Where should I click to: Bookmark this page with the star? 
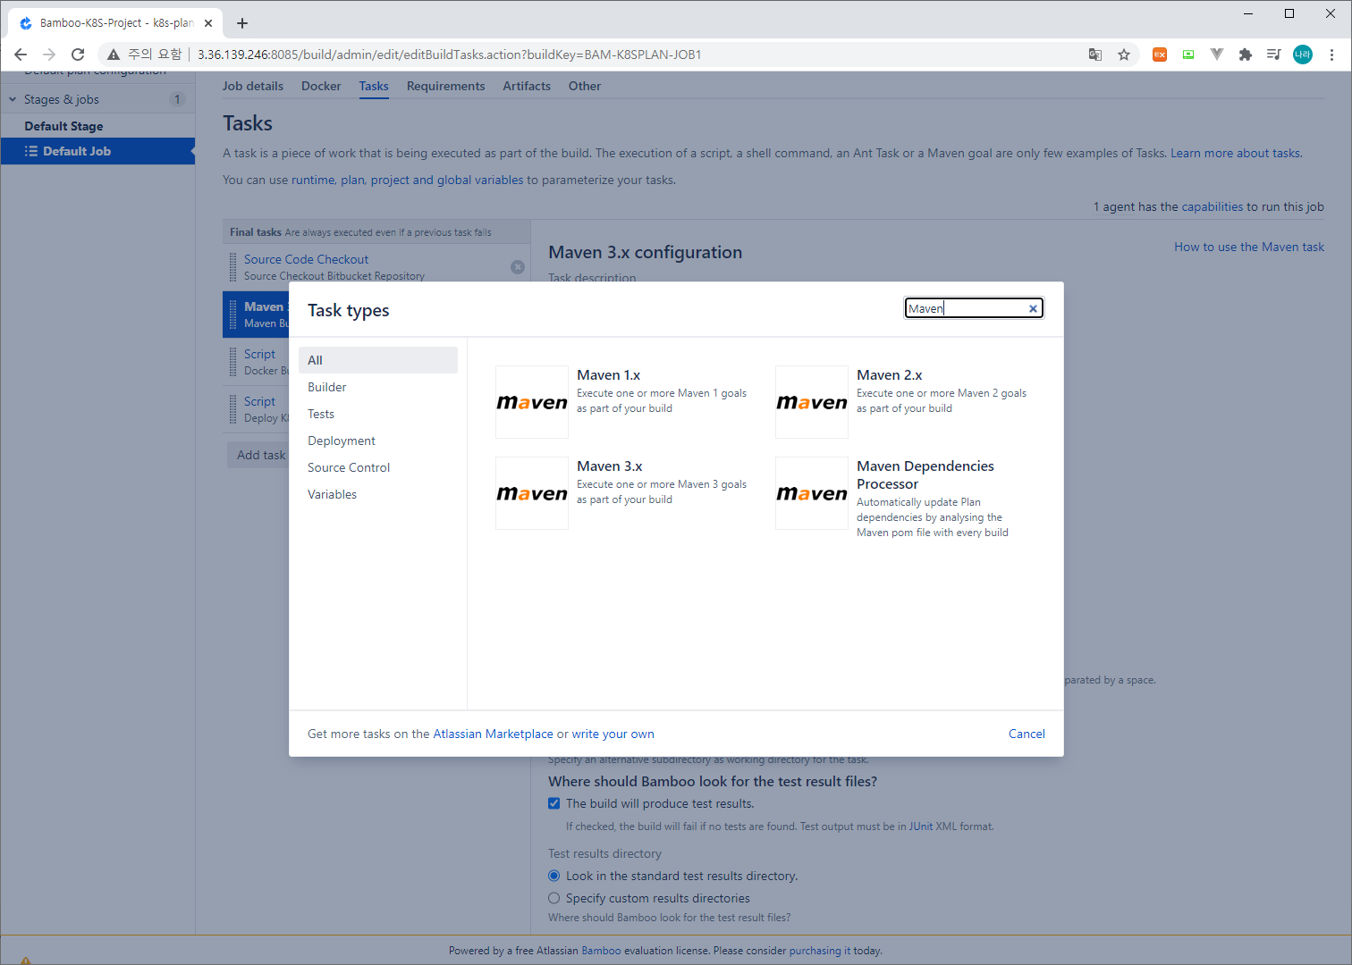tap(1124, 55)
